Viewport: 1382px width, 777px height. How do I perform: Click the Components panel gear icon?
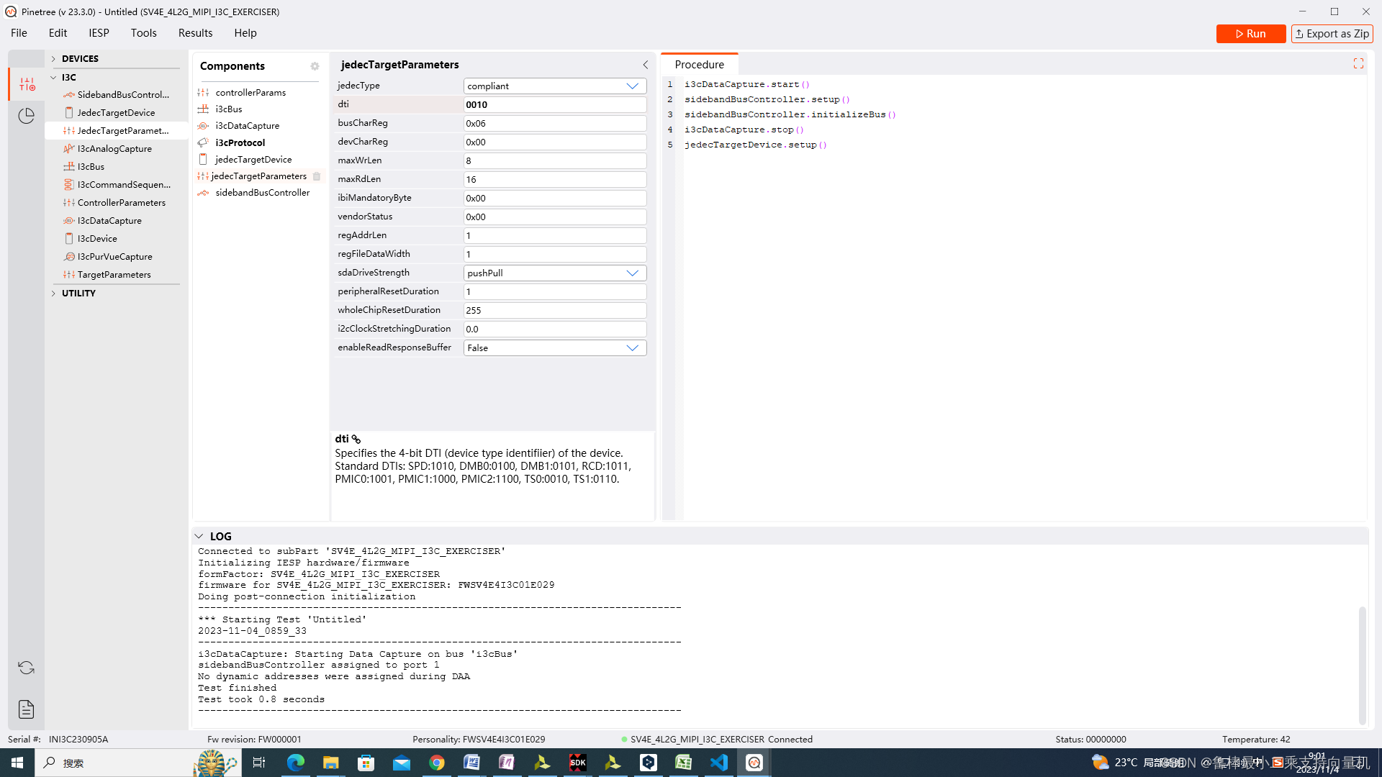[315, 66]
